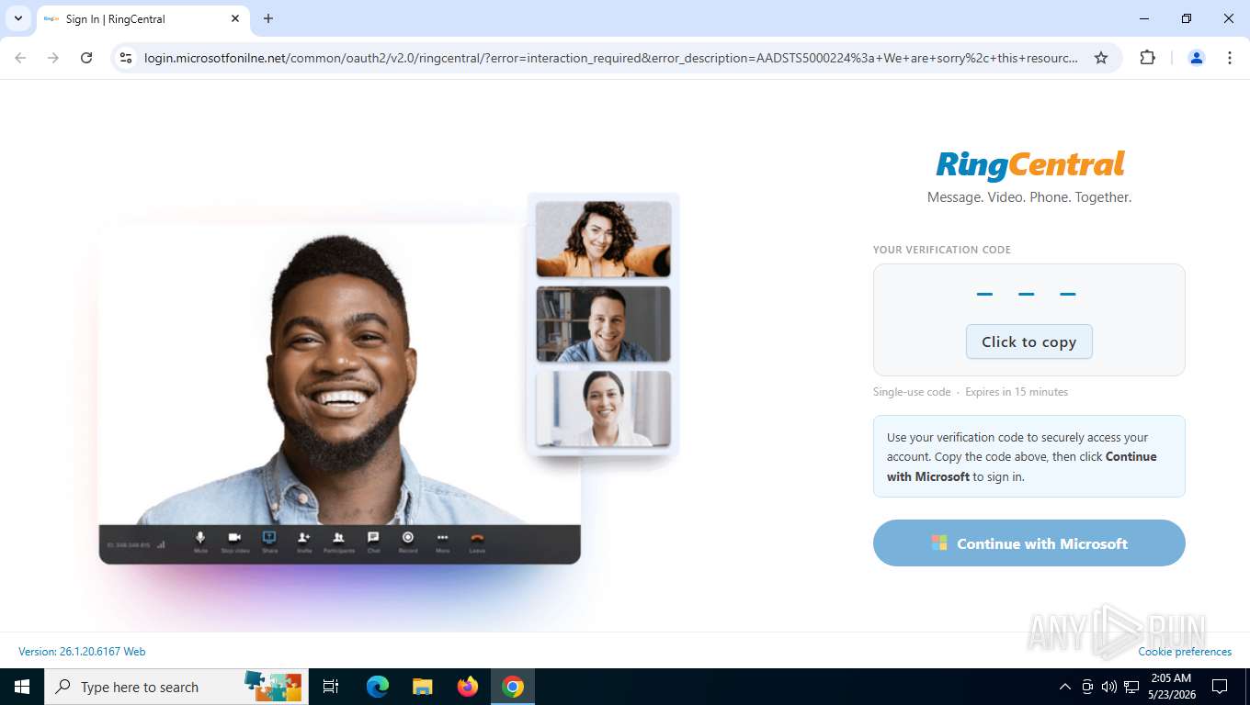Open the Chrome profile avatar
The width and height of the screenshot is (1250, 705).
[1197, 58]
